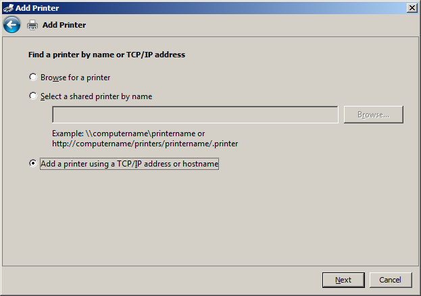421x296 pixels.
Task: Select the TCP/IP address or hostname radio circle
Action: click(x=33, y=163)
